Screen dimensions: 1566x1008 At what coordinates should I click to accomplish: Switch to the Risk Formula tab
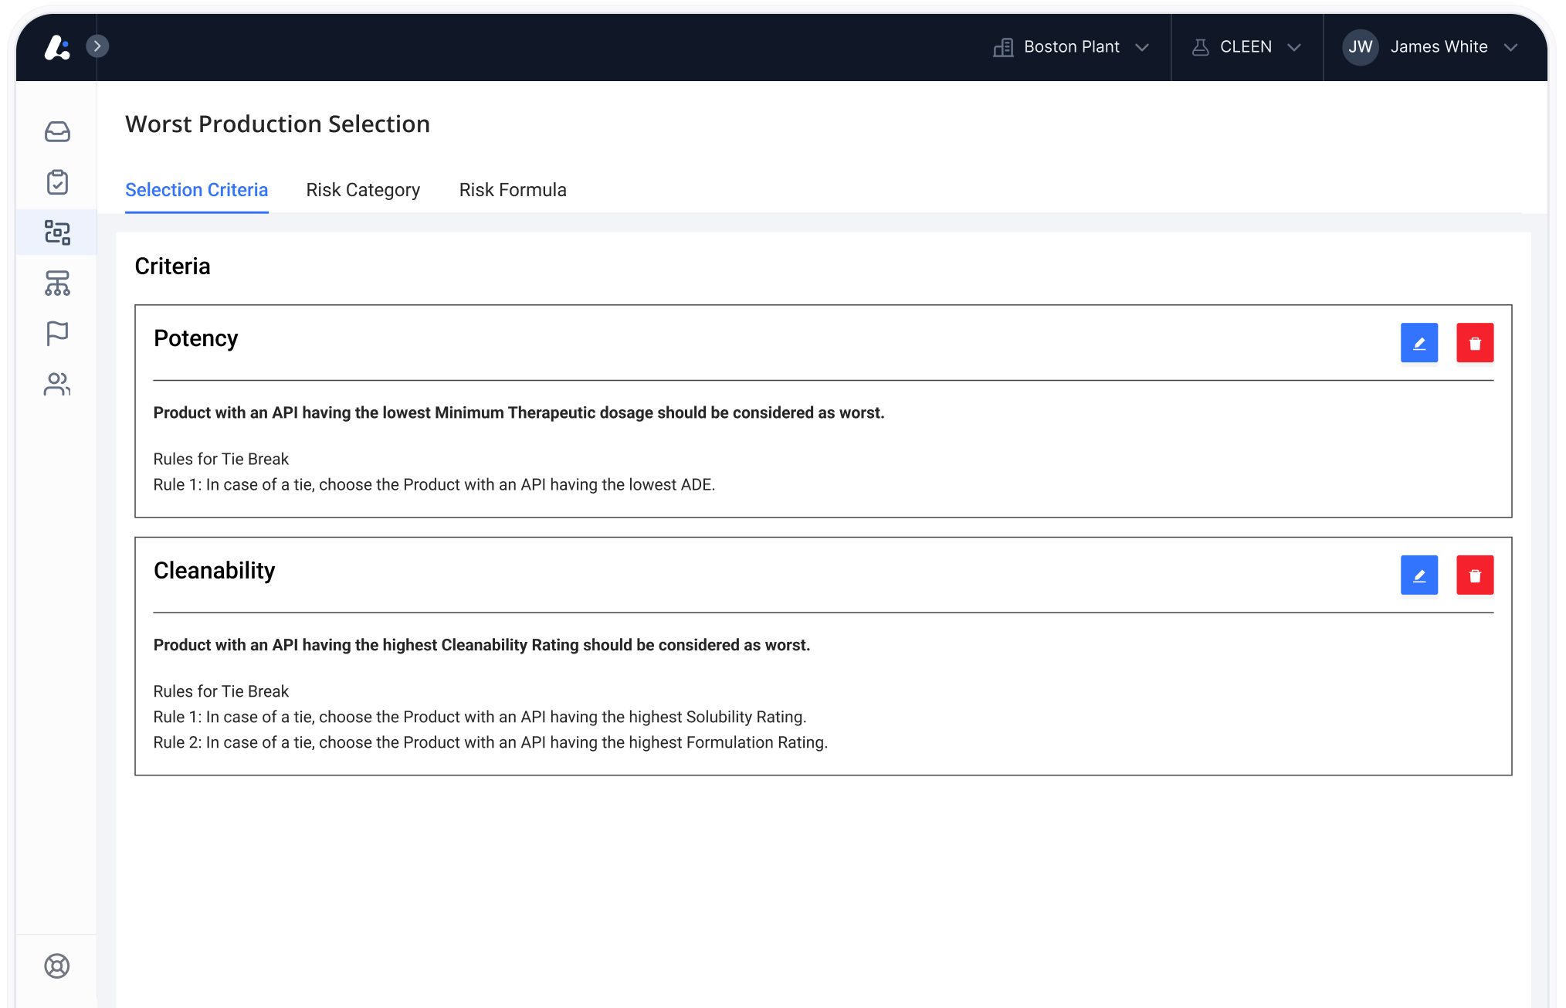[x=513, y=190]
